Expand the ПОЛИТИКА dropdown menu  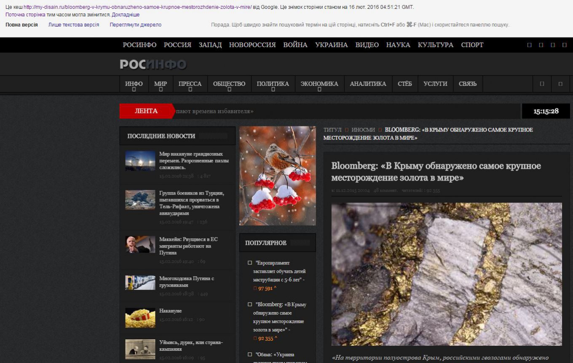pyautogui.click(x=273, y=84)
